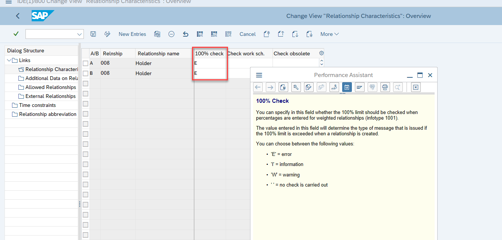Collapse the Links folder in Dialog Structure
The height and width of the screenshot is (240, 502).
9,60
